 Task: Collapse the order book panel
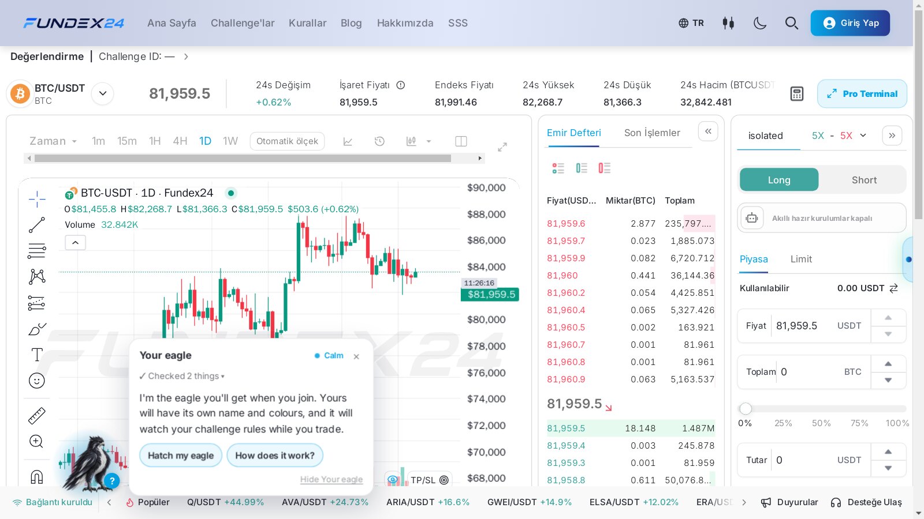pos(708,131)
